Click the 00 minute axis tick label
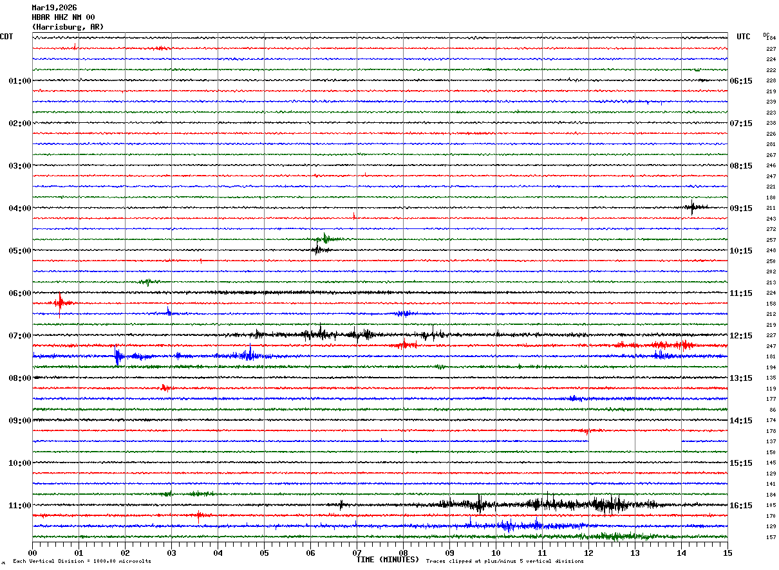Screen dimensions: 779x570 pos(32,552)
